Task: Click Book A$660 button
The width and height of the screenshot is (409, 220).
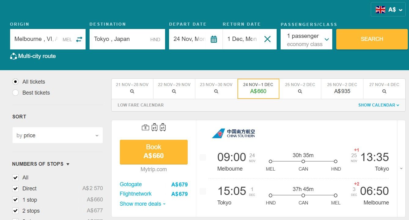Action: [x=154, y=152]
